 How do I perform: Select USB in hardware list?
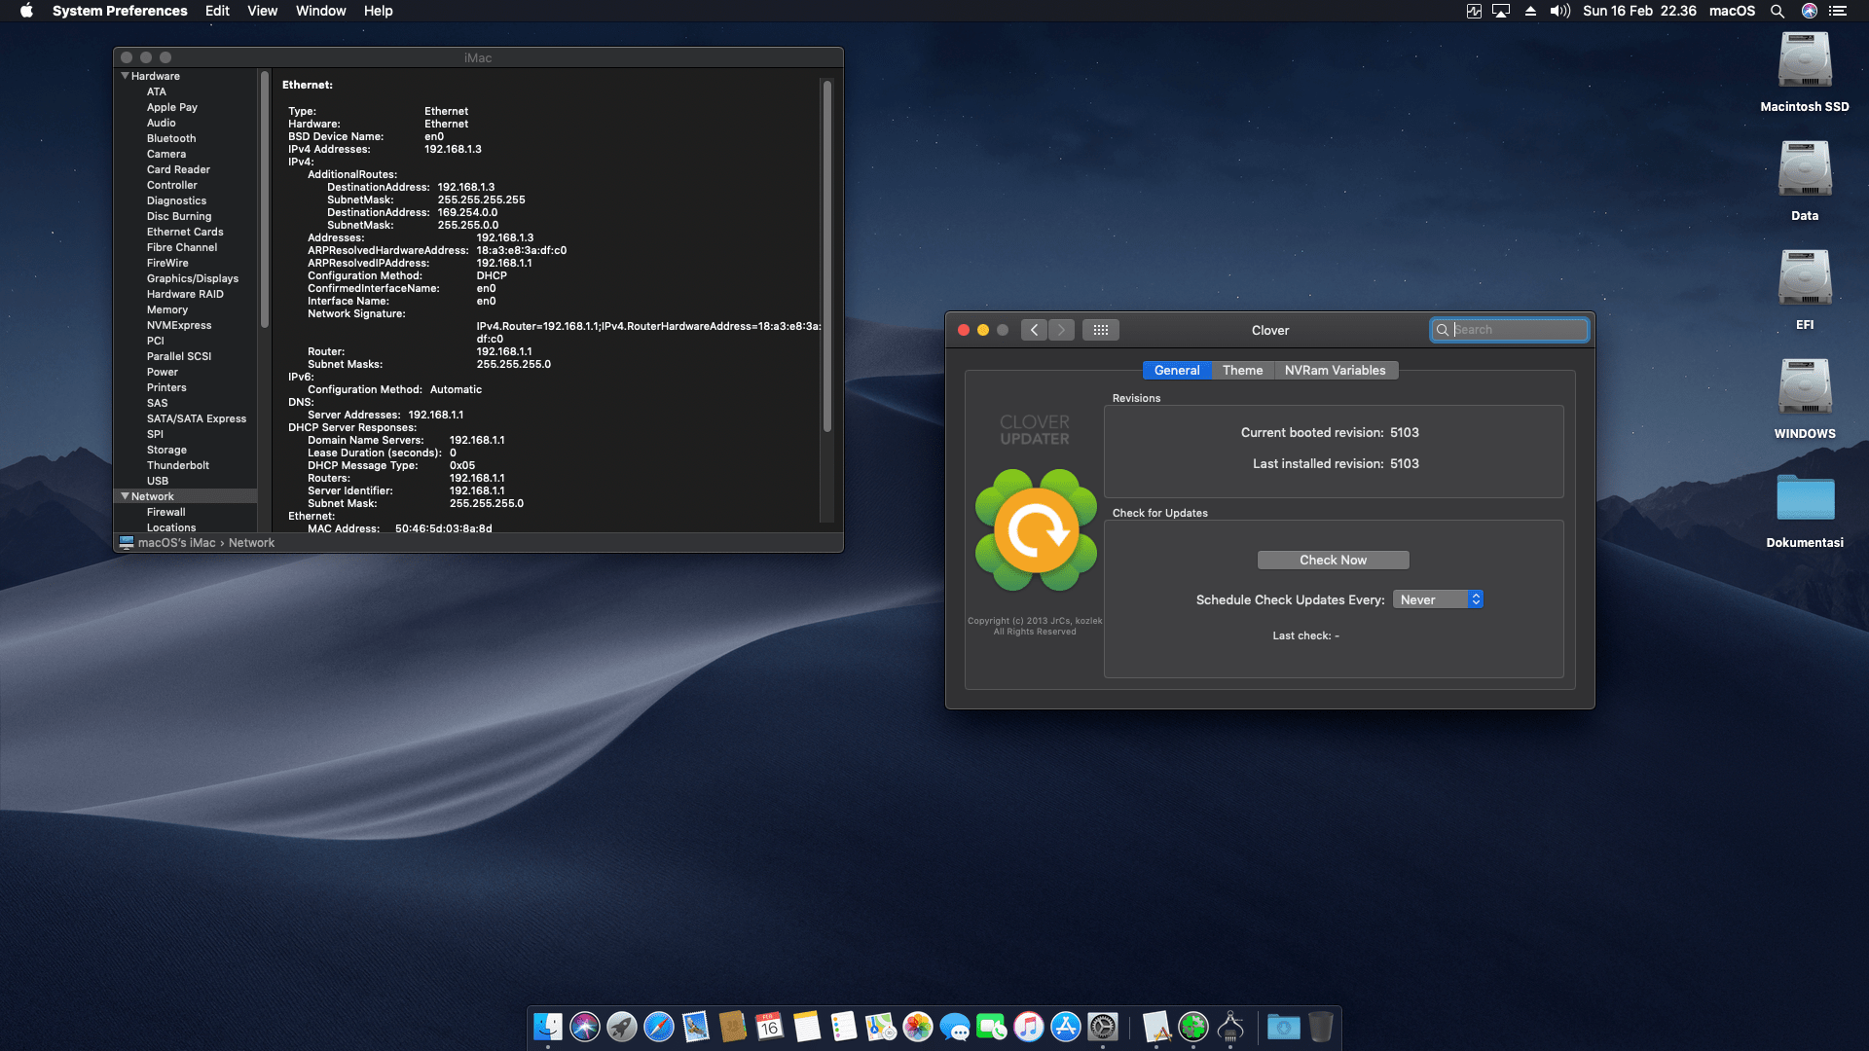click(x=158, y=481)
